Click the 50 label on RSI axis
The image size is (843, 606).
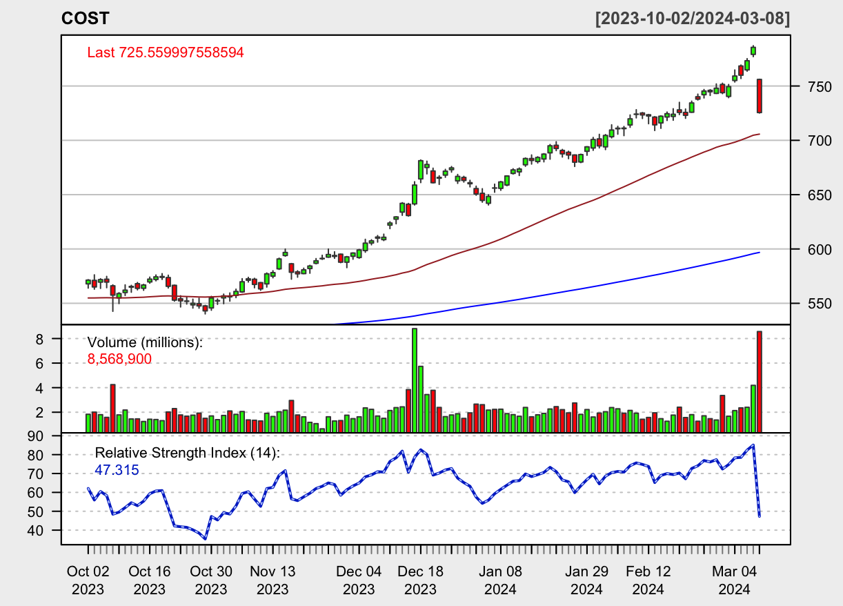[37, 511]
